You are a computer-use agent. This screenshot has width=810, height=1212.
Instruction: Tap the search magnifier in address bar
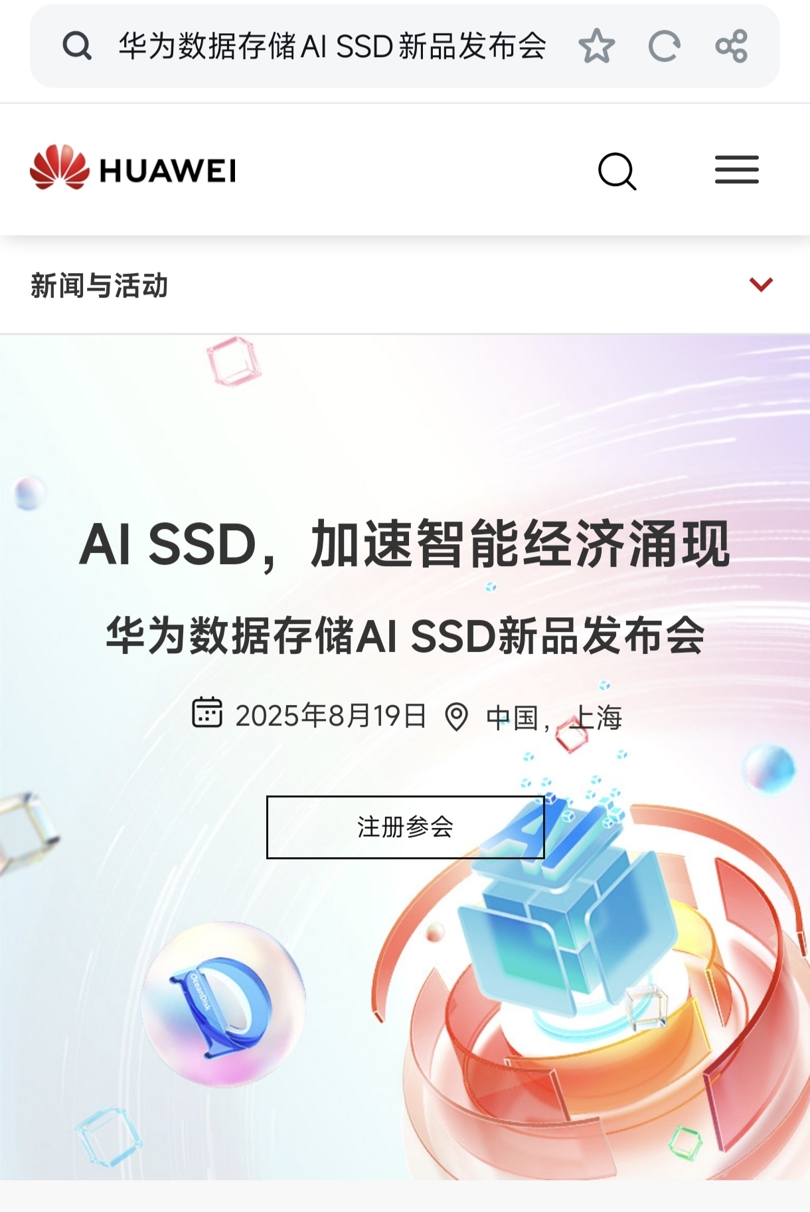[x=77, y=46]
